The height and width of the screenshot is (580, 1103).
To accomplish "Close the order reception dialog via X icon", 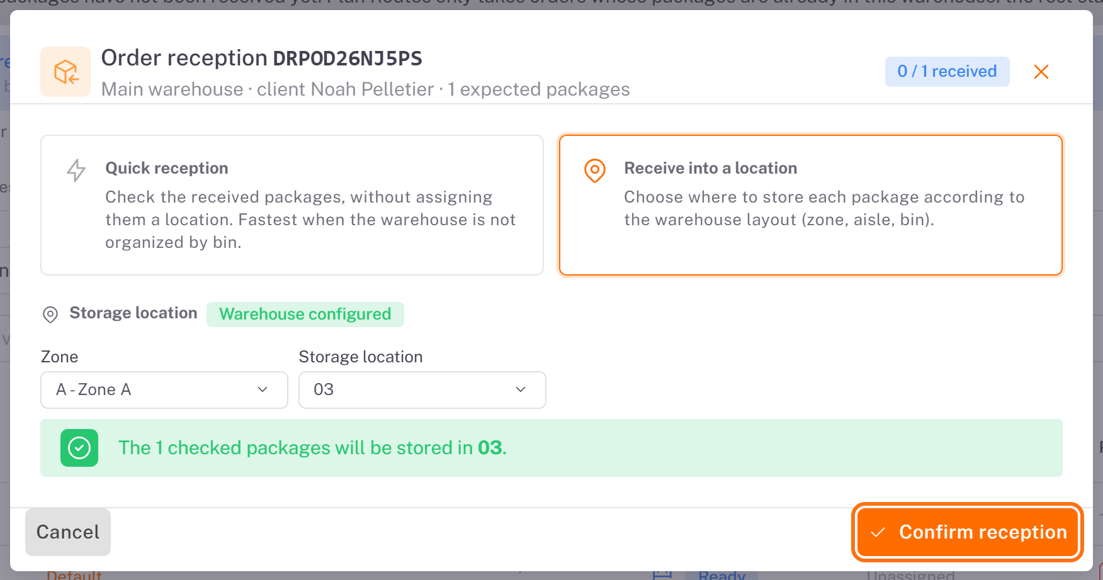I will pos(1041,72).
